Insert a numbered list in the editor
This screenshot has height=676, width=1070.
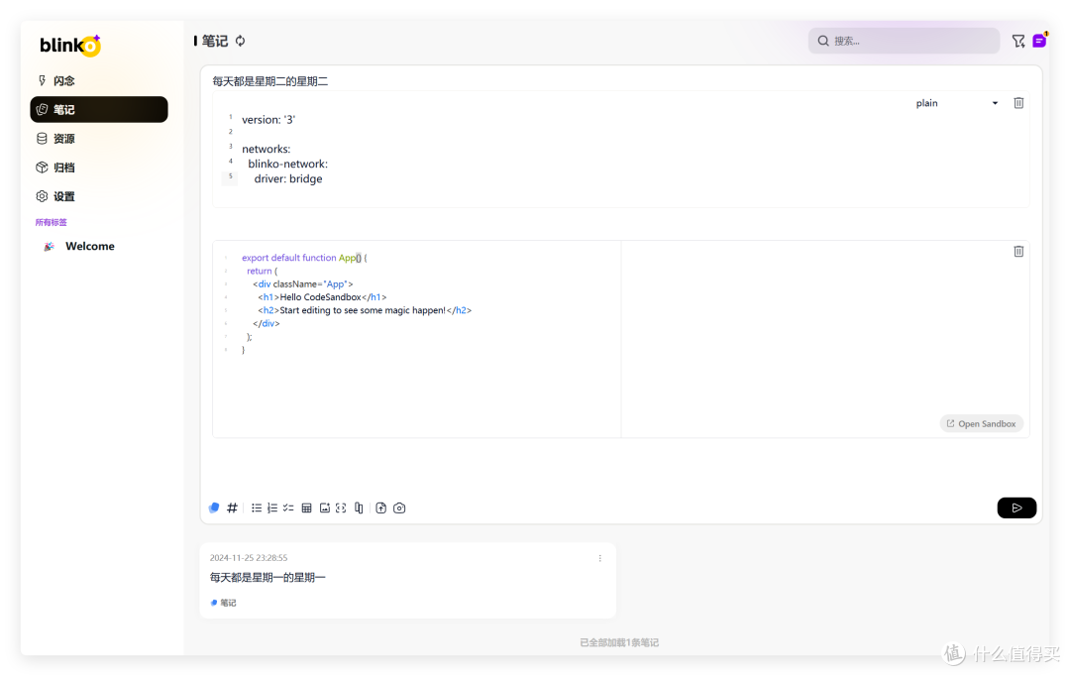pos(272,507)
